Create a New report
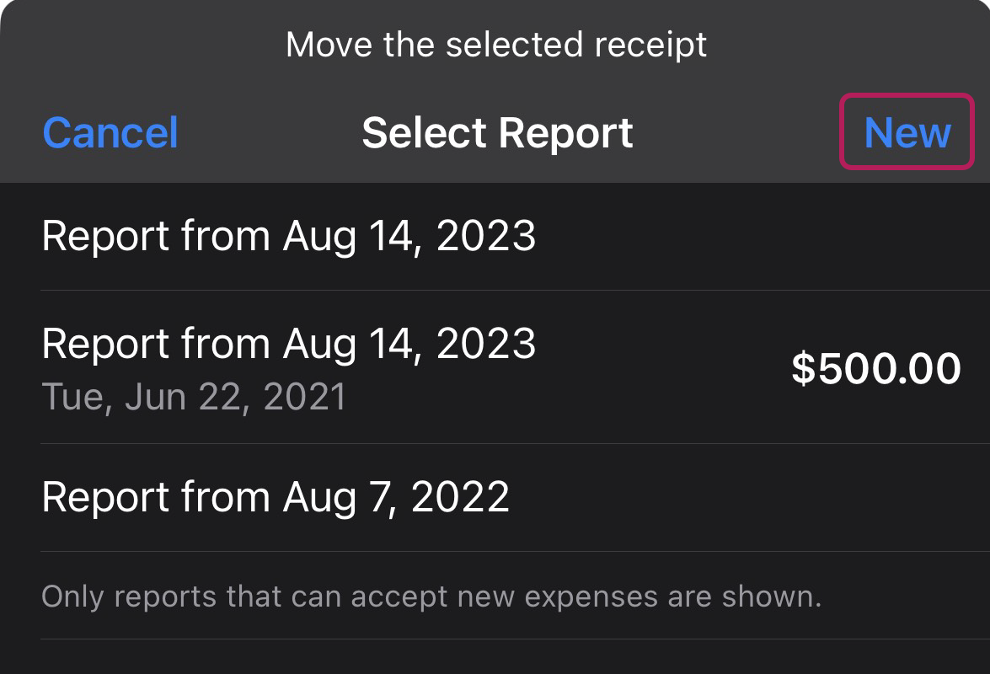This screenshot has height=674, width=990. click(907, 132)
